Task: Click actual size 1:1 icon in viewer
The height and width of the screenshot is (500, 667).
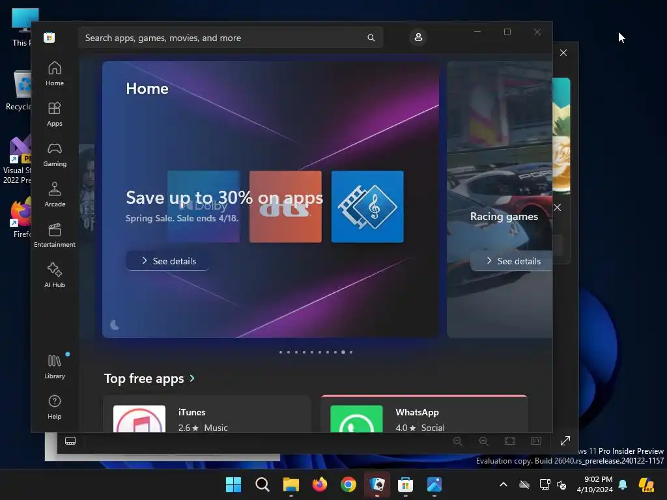Action: [536, 441]
